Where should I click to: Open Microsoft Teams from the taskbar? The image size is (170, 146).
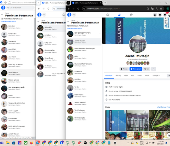[2, 143]
